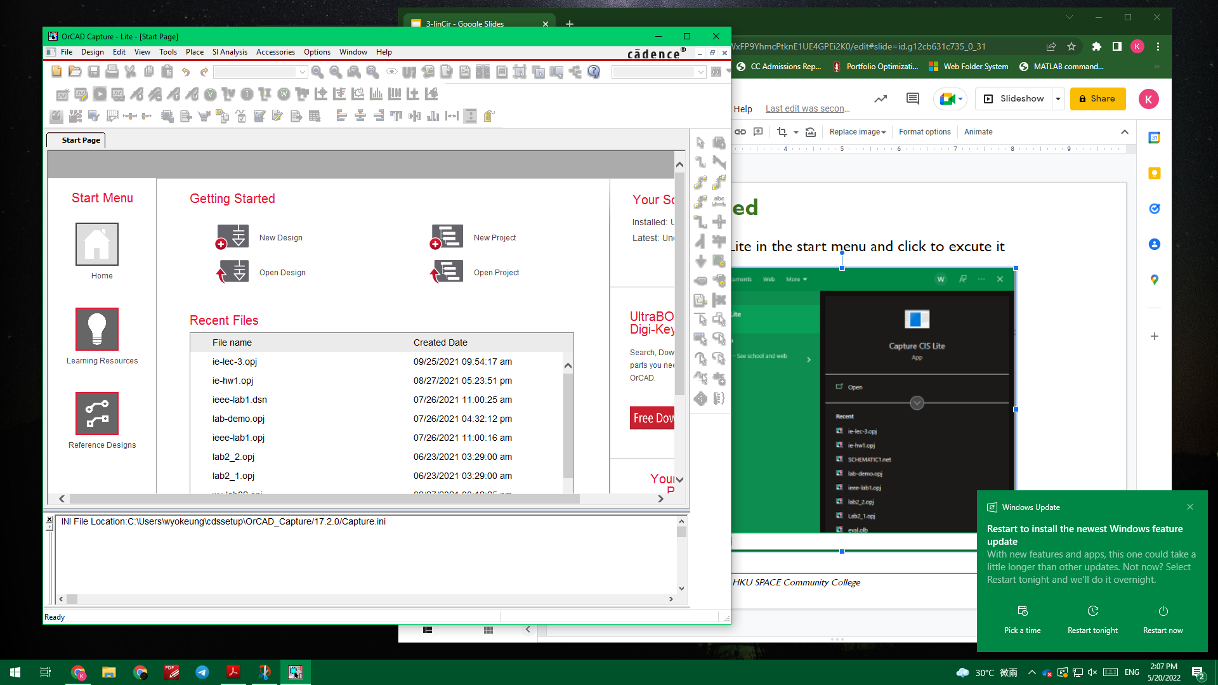Image resolution: width=1218 pixels, height=685 pixels.
Task: Click the Pick a time button
Action: coord(1023,620)
